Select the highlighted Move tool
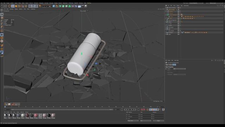Image resolution: width=225 pixels, height=127 pixels. pyautogui.click(x=13, y=6)
